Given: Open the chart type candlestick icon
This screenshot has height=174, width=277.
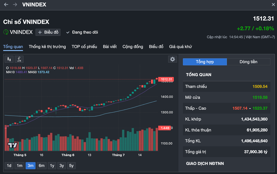Looking at the screenshot, I should tap(9, 59).
